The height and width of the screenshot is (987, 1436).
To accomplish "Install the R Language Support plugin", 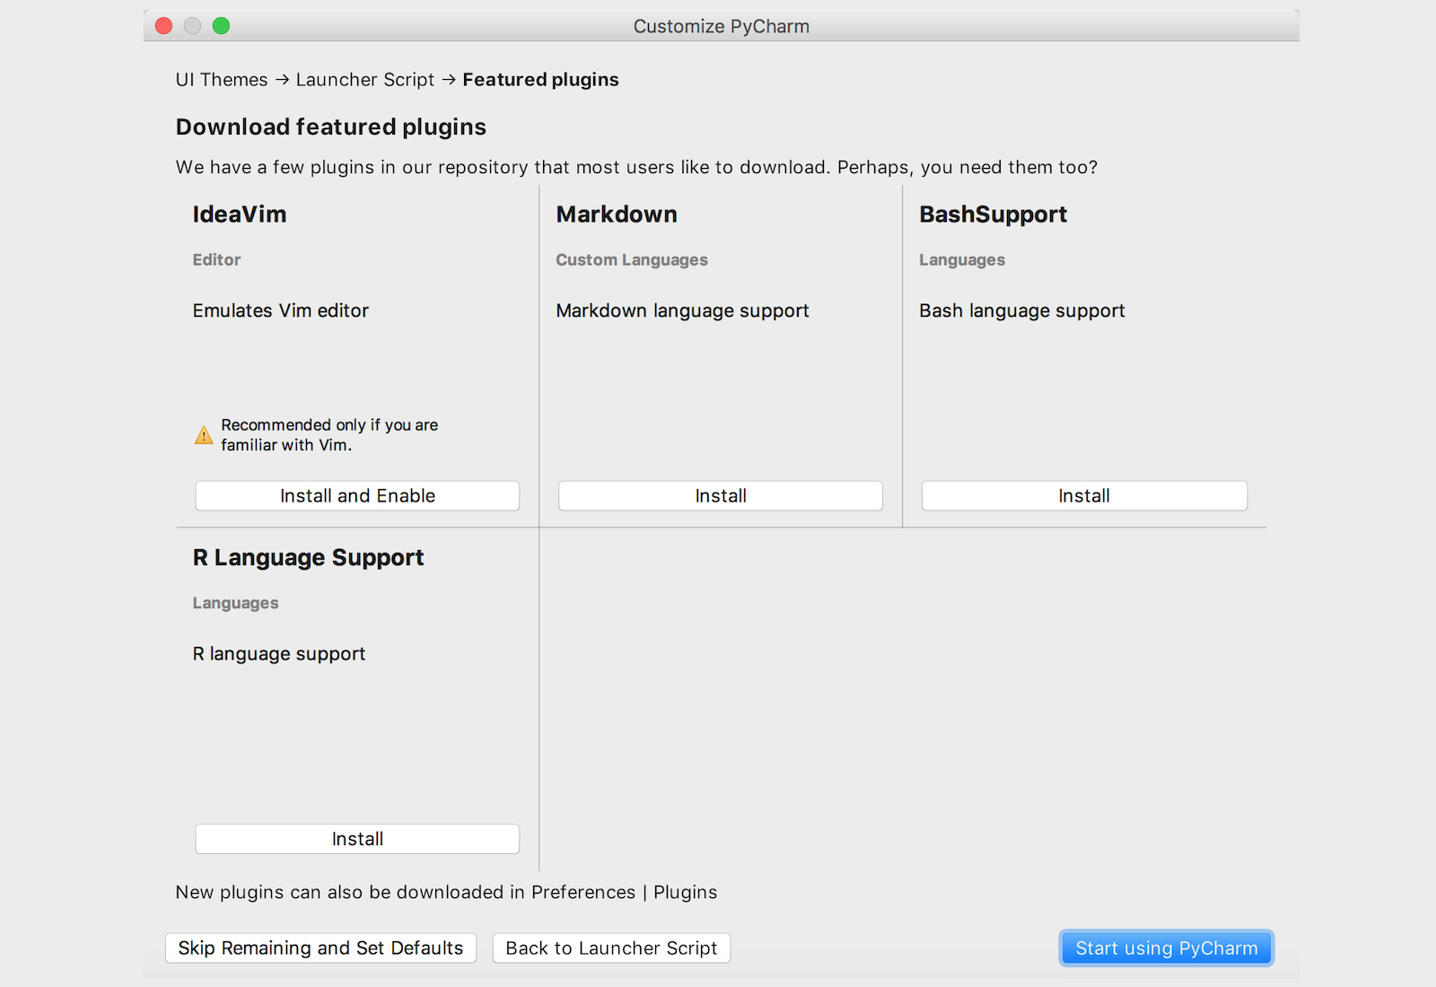I will click(x=357, y=839).
